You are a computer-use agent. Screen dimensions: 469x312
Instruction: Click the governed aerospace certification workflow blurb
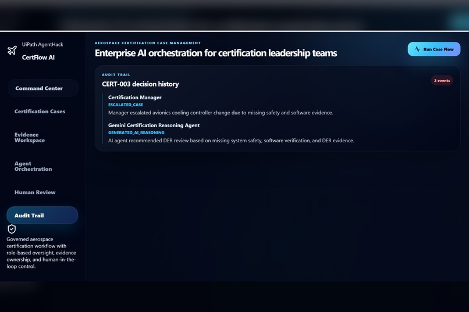click(x=41, y=253)
